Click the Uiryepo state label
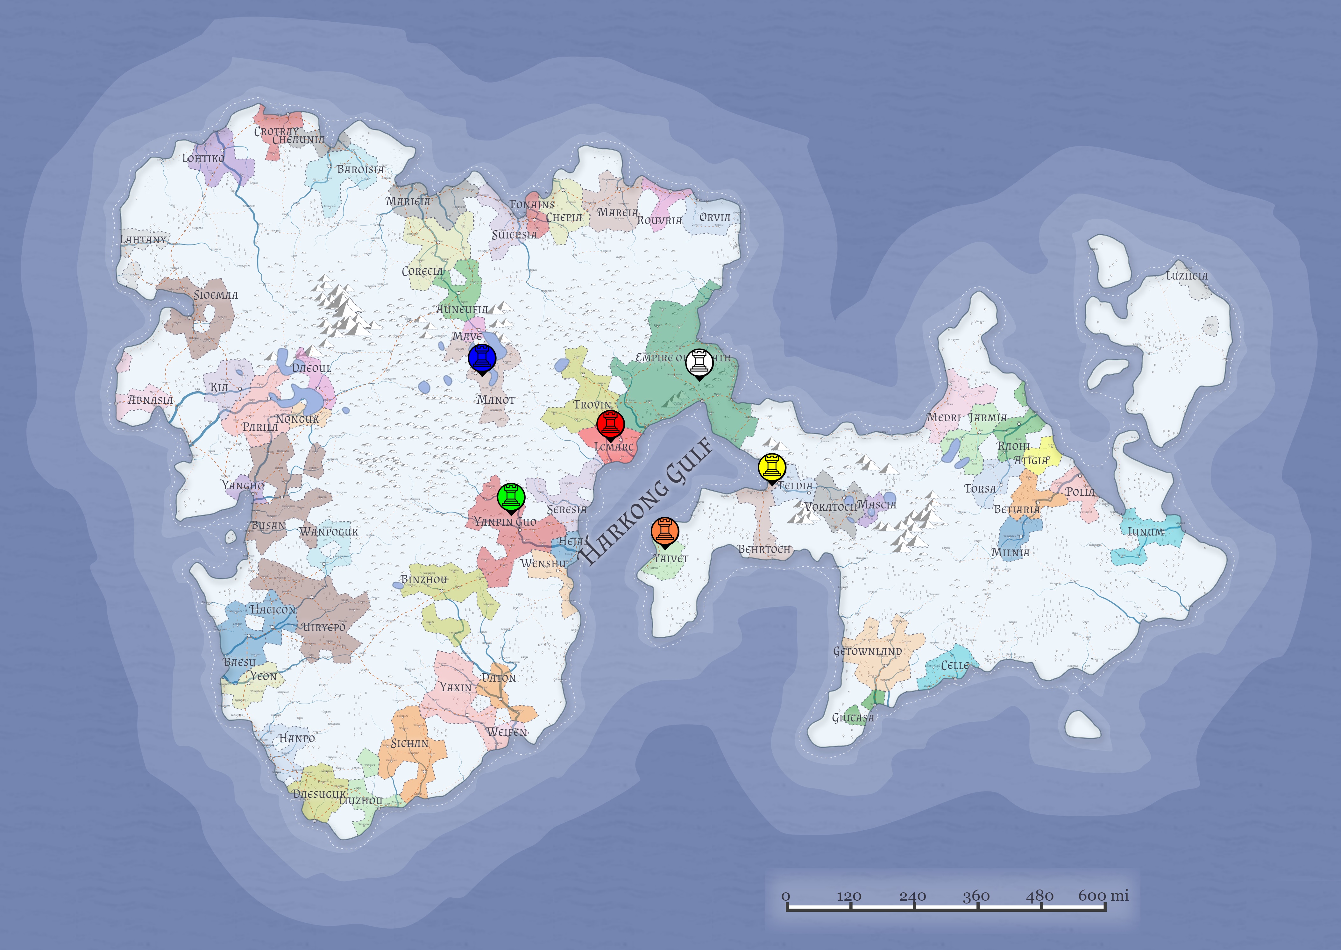Image resolution: width=1341 pixels, height=950 pixels. point(323,627)
